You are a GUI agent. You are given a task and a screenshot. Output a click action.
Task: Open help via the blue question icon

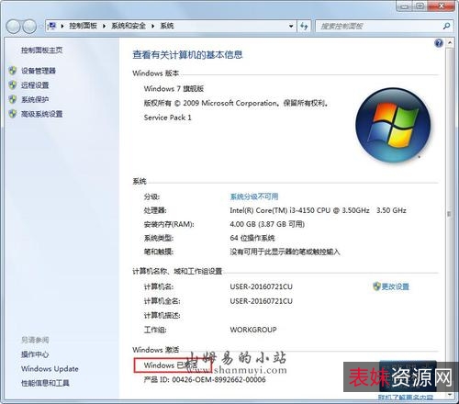tap(439, 43)
